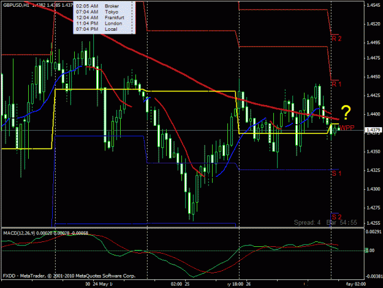Click the 'May 02:00' time axis label
383x288 pixels.
[356, 284]
